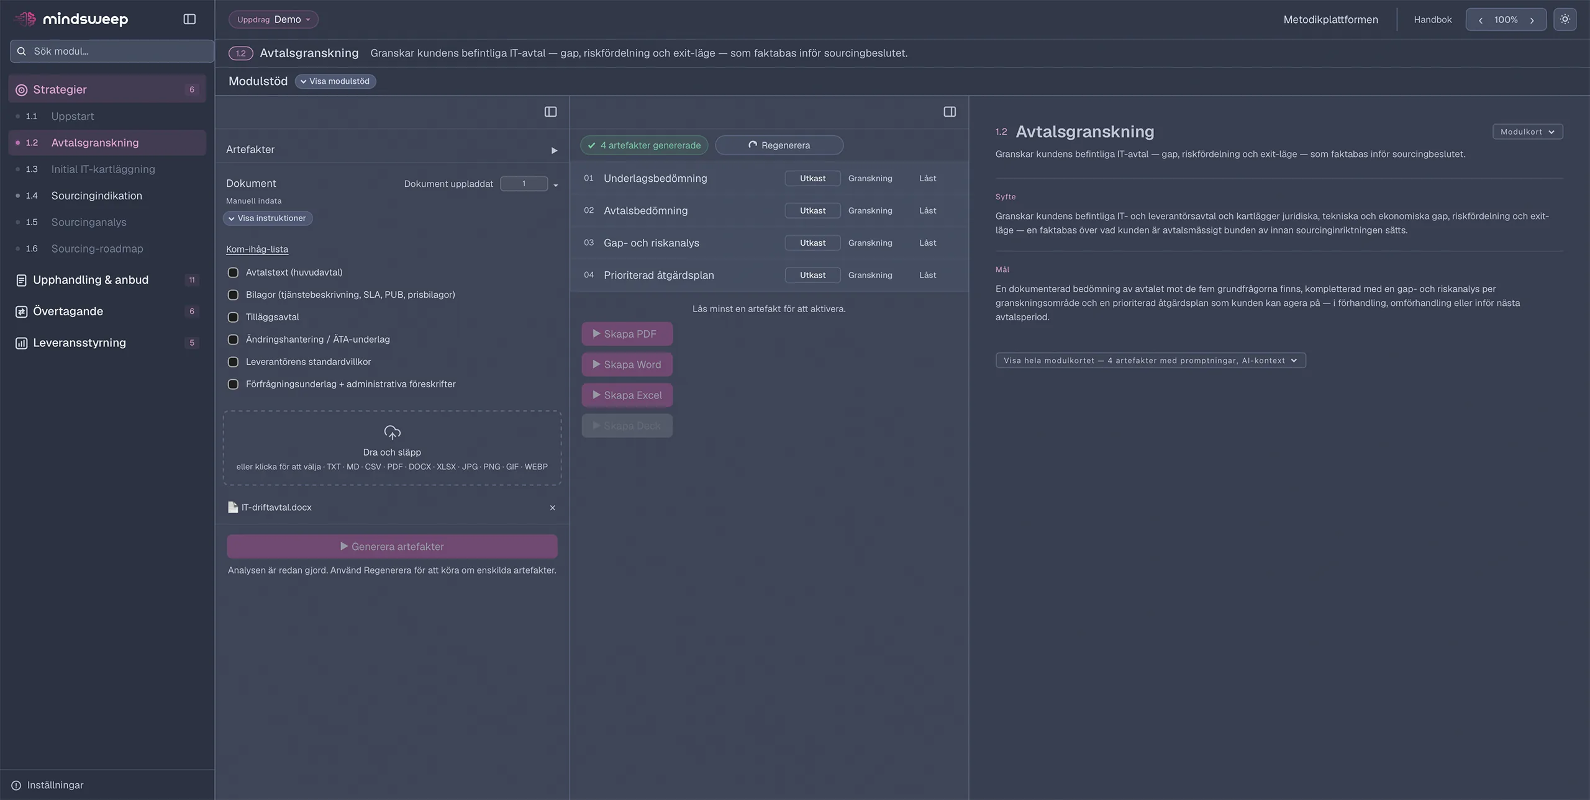
Task: Click Metodikplattformen
Action: (1330, 20)
